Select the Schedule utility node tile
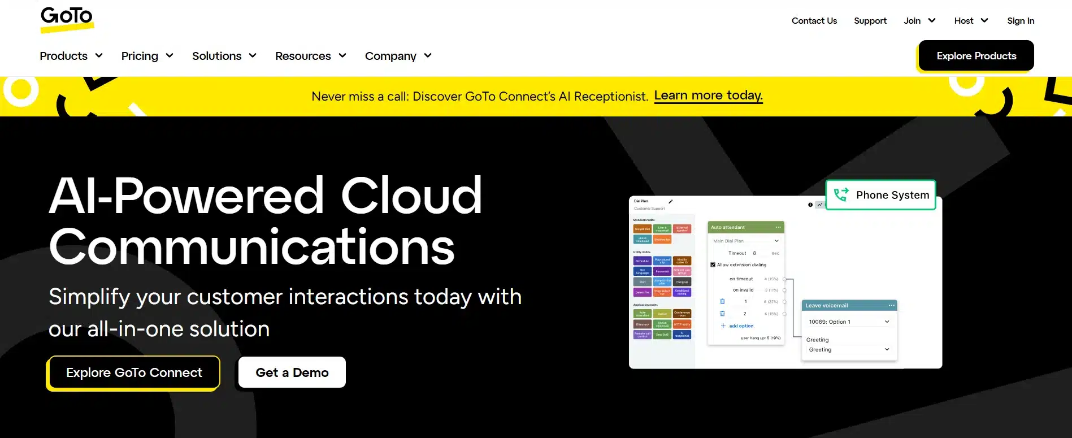The image size is (1072, 438). pyautogui.click(x=643, y=261)
